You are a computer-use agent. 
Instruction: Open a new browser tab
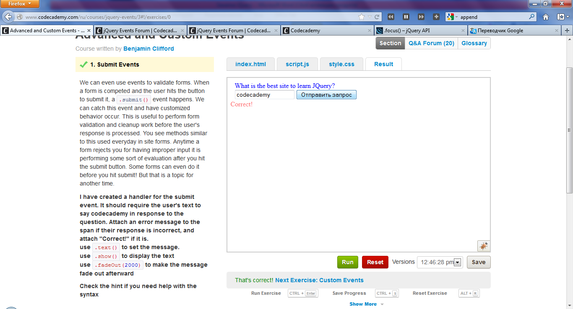(567, 31)
